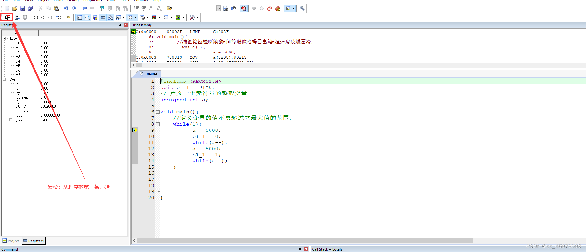
Task: Close the Registers panel
Action: pyautogui.click(x=126, y=25)
